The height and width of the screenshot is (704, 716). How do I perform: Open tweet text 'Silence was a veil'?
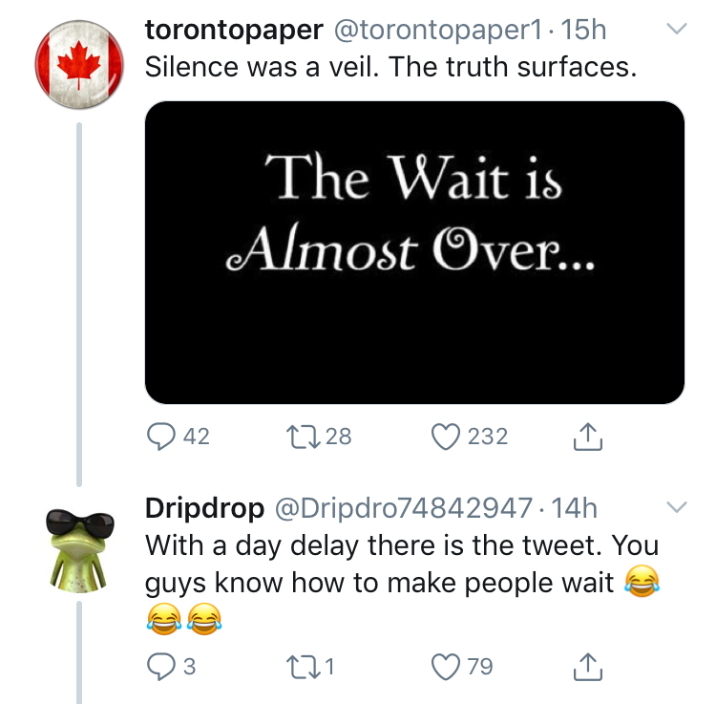390,67
